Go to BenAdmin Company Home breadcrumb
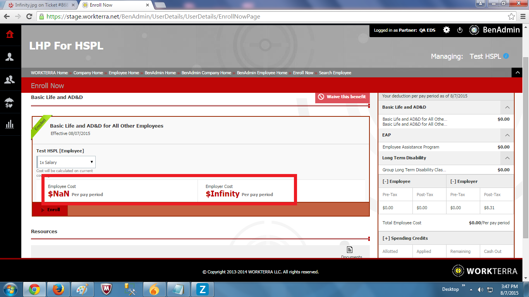Image resolution: width=529 pixels, height=297 pixels. (x=206, y=73)
